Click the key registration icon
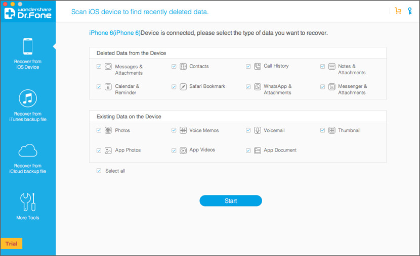Viewport: 420px width, 256px height. pyautogui.click(x=409, y=11)
